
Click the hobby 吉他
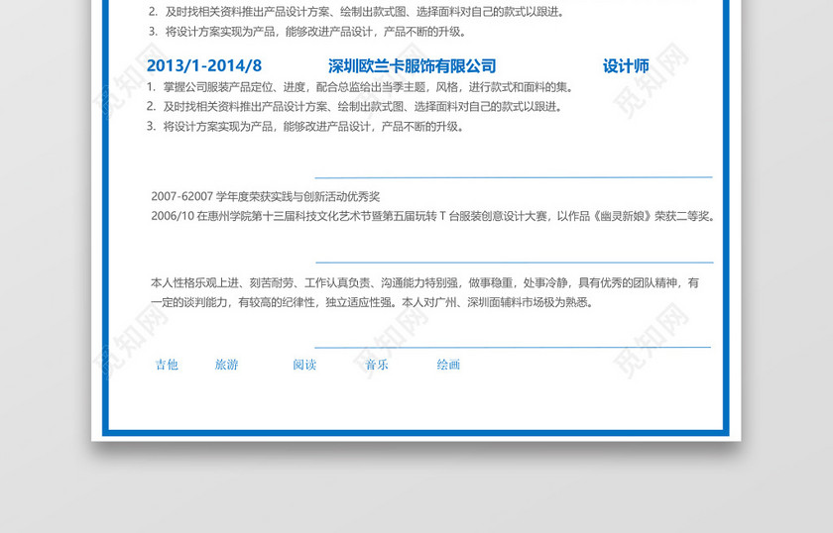[167, 365]
